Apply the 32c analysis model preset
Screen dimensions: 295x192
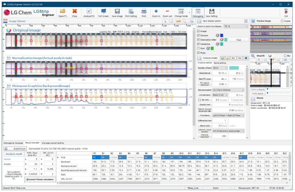point(240,58)
